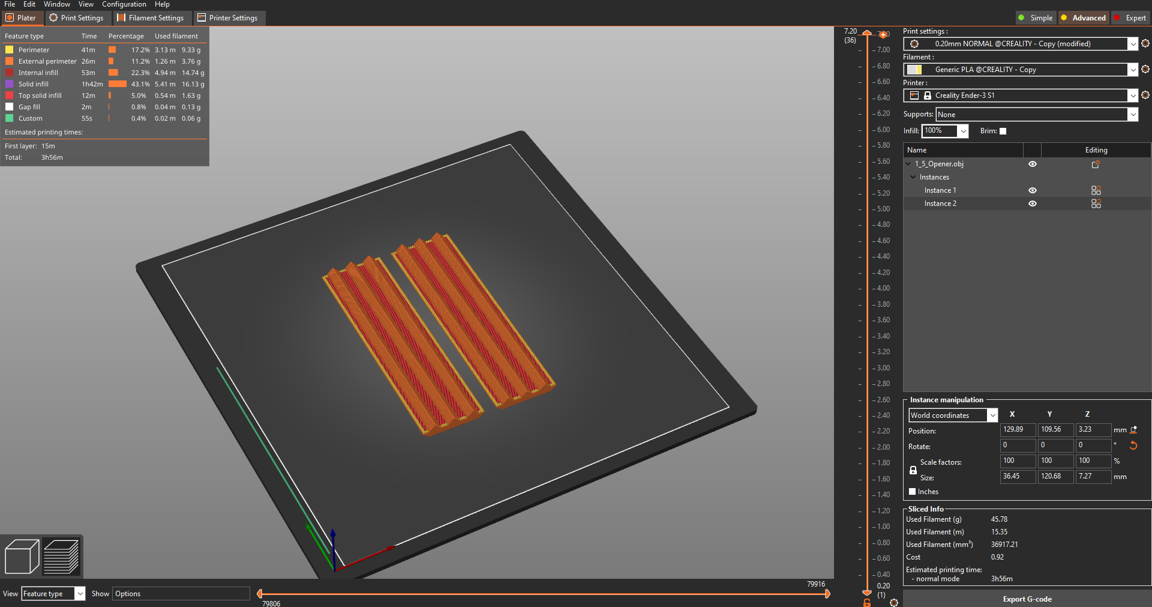Hide Instance 2 with the eye icon
The height and width of the screenshot is (607, 1152).
click(x=1032, y=204)
